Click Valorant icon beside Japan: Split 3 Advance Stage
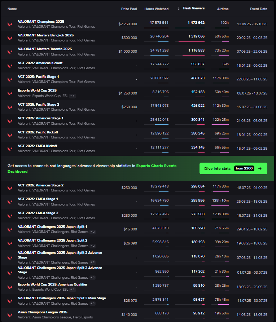Screen dimensions: 276x322 10,273
